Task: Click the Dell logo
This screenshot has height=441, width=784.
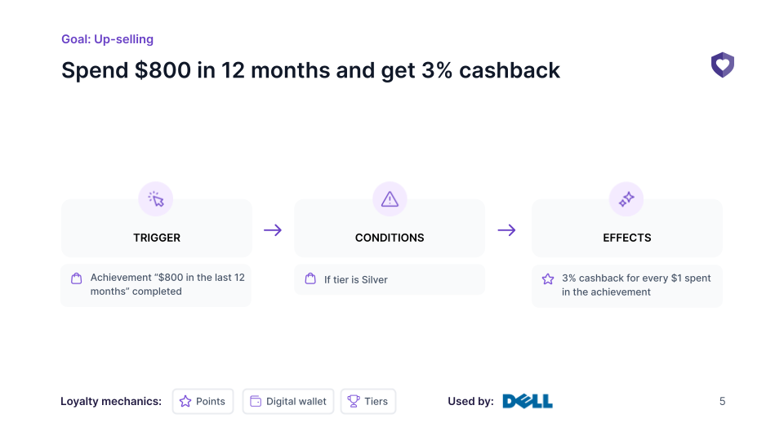Action: [528, 401]
